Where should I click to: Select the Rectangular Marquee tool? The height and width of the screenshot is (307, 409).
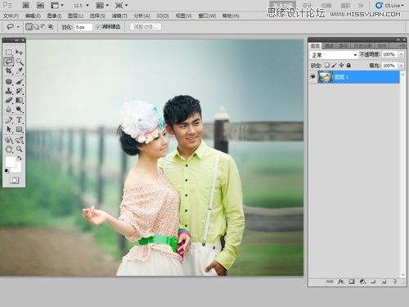click(9, 52)
